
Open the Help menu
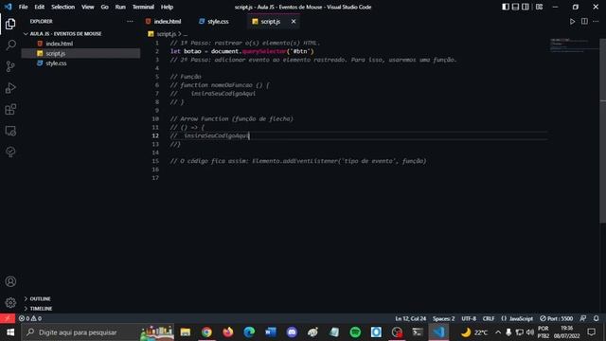pos(167,7)
